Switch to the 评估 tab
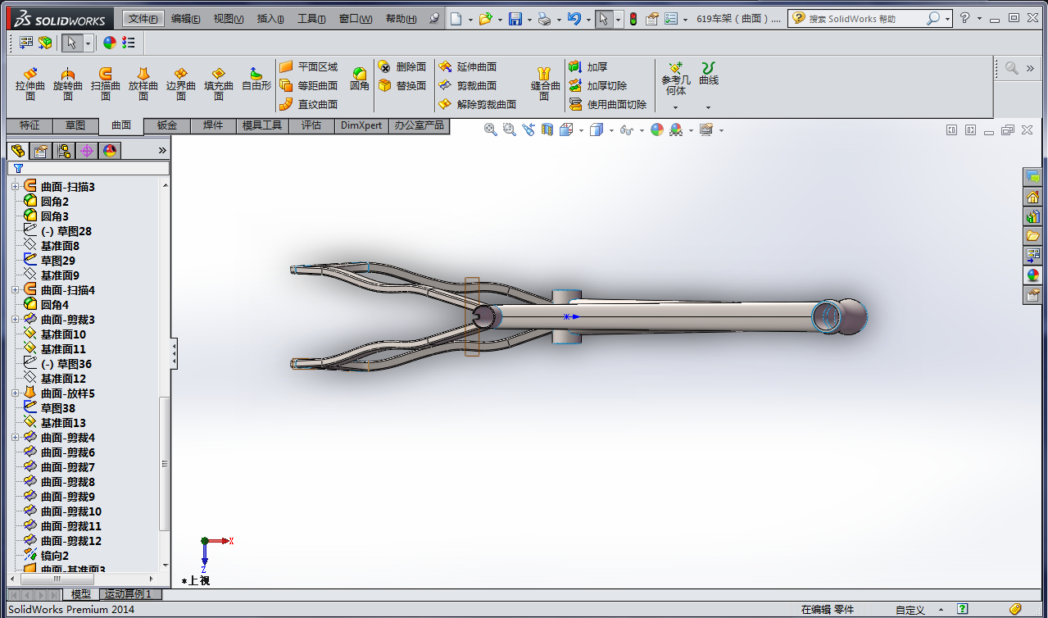 (x=311, y=125)
